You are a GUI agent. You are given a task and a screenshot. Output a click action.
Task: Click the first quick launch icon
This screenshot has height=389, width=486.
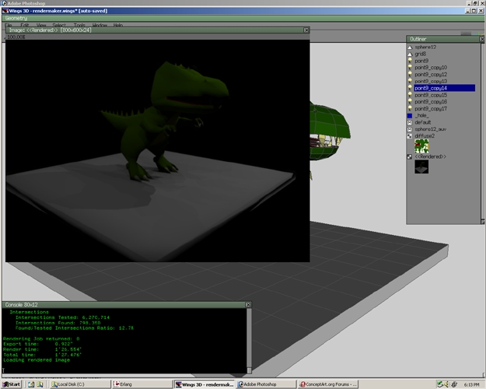coord(31,384)
